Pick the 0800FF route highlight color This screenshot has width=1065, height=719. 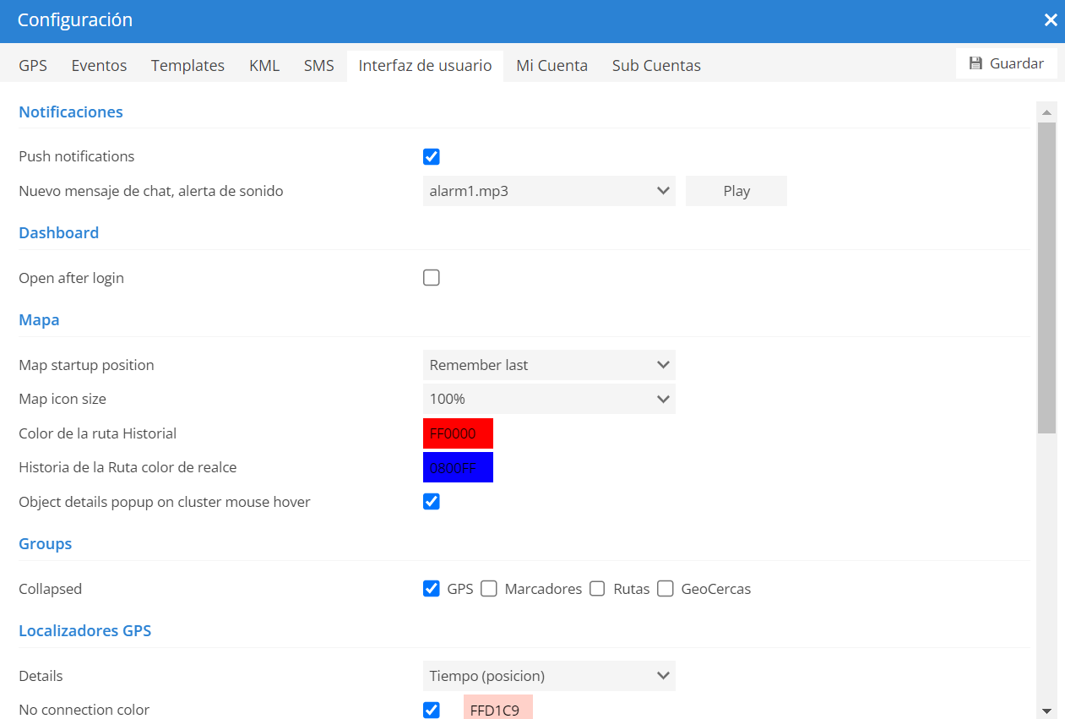pyautogui.click(x=458, y=467)
